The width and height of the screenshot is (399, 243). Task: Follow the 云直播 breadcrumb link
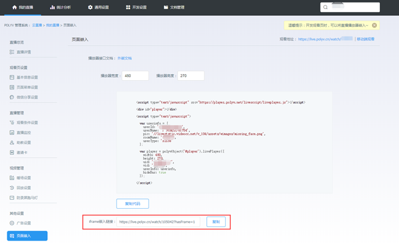click(37, 25)
